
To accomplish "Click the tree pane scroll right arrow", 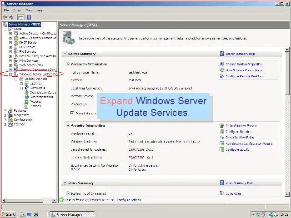I will tap(54, 200).
